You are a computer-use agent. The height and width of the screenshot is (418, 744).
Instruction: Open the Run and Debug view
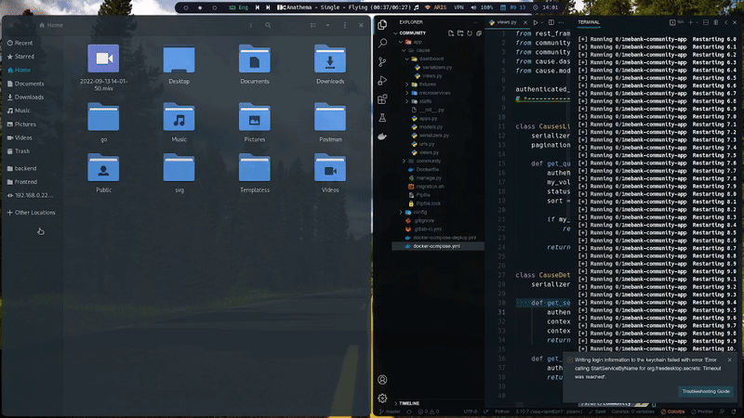pyautogui.click(x=382, y=80)
